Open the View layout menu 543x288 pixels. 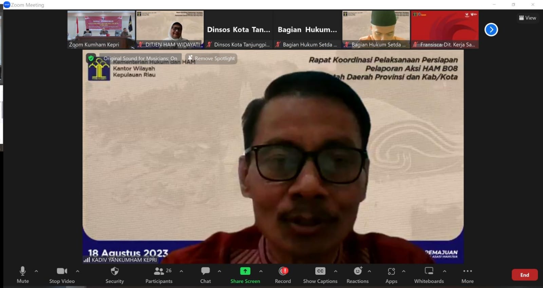point(527,18)
